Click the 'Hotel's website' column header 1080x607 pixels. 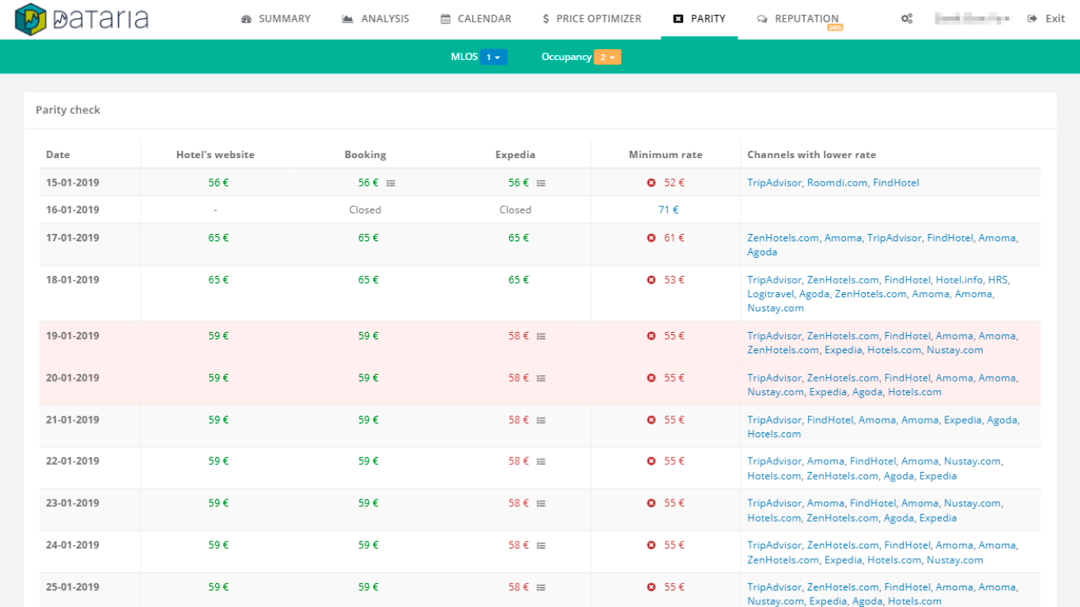[x=215, y=155]
